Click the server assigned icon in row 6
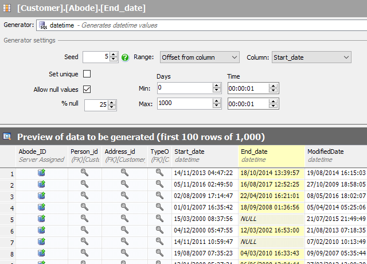Image resolution: width=367 pixels, height=264 pixels. pyautogui.click(x=41, y=230)
